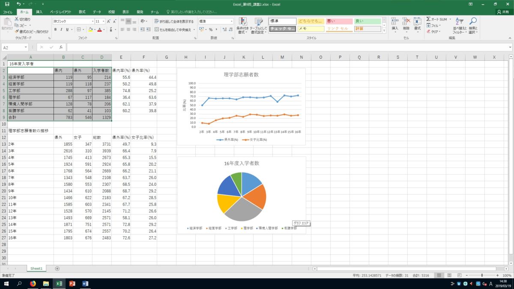Screen dimensions: 514x289
Task: Increase cell indent
Action: pyautogui.click(x=148, y=30)
